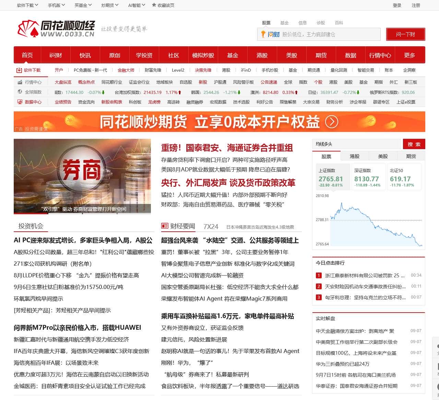Click 新股申购表 in the 数据中心 row

111,102
